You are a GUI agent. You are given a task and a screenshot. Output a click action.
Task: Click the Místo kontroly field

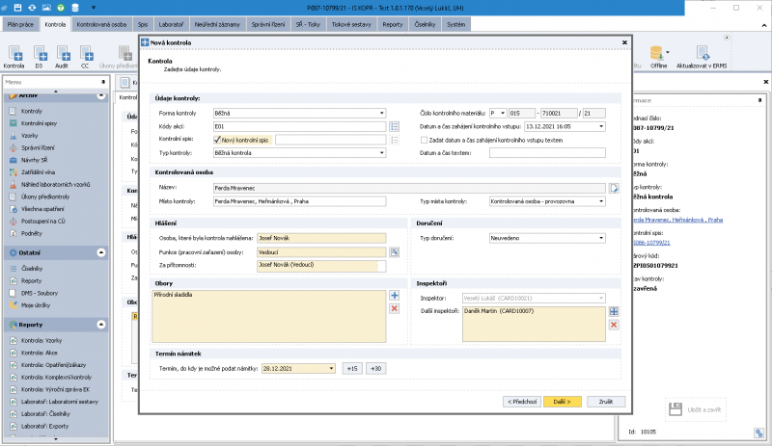[x=299, y=201]
